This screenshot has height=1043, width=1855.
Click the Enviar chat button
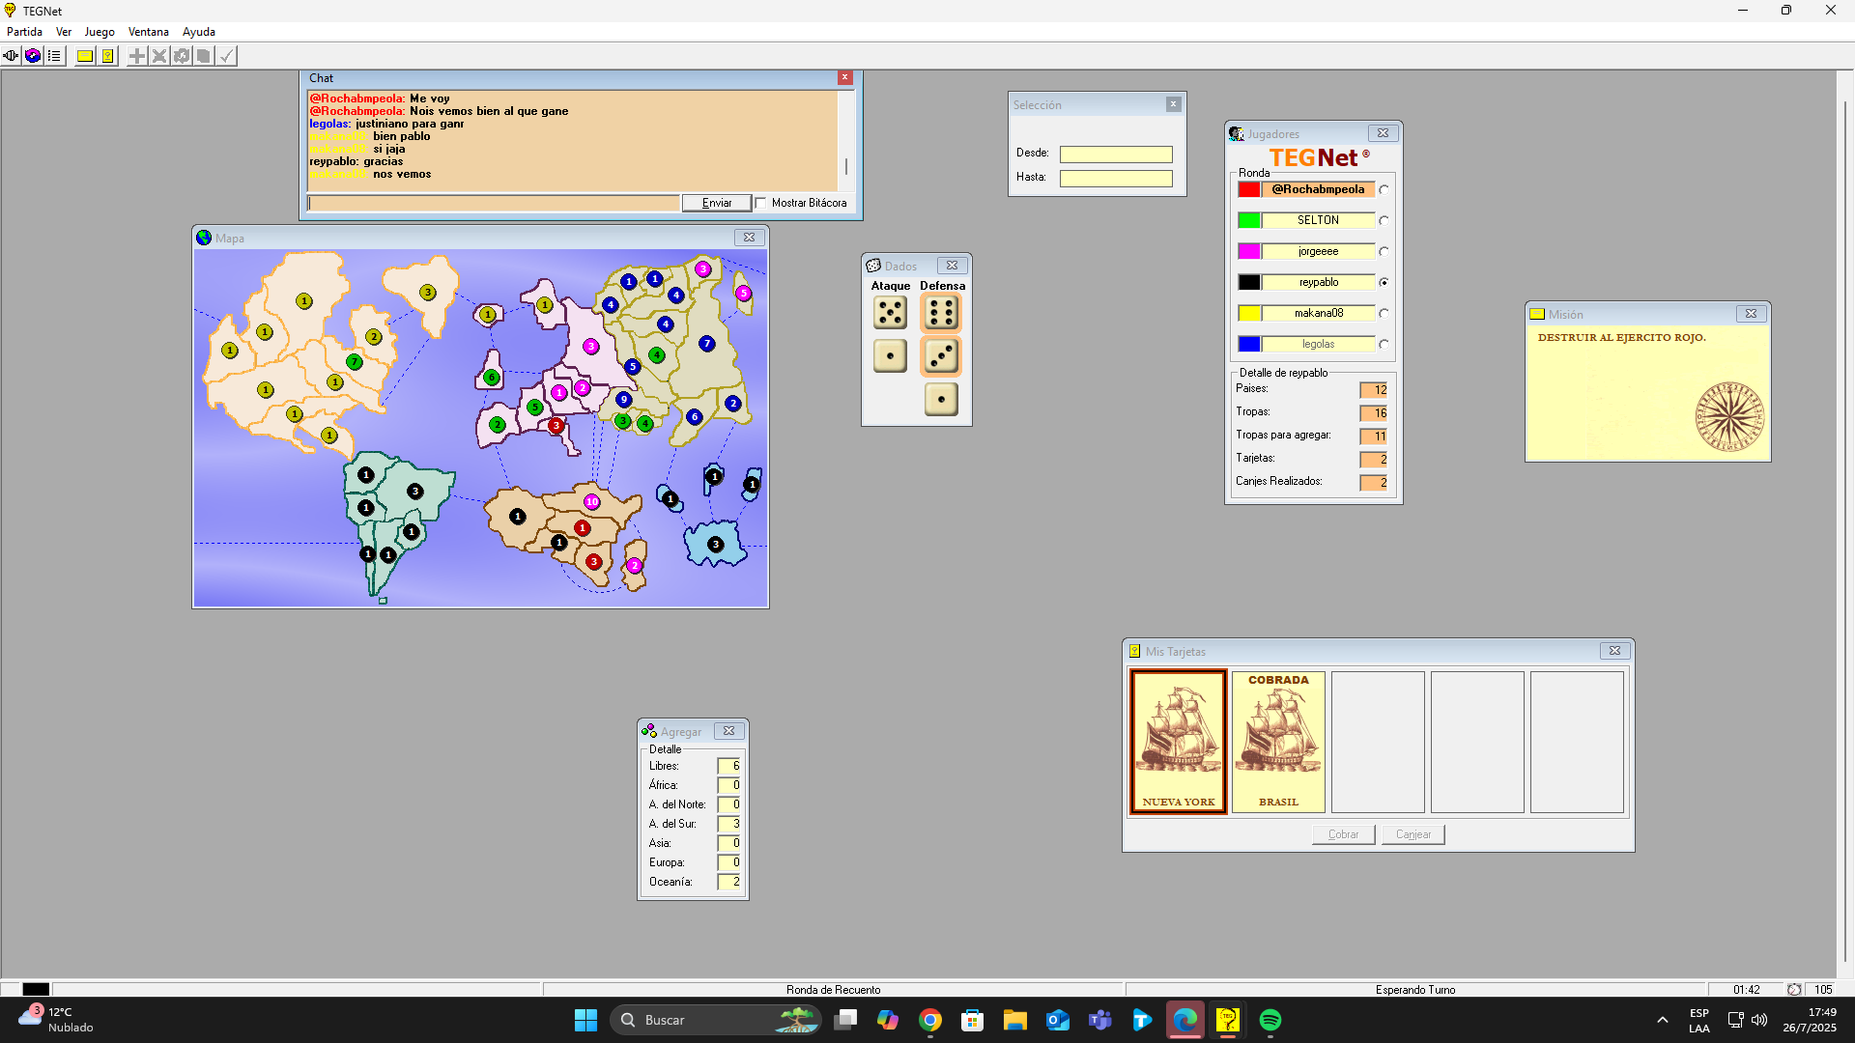pyautogui.click(x=717, y=203)
